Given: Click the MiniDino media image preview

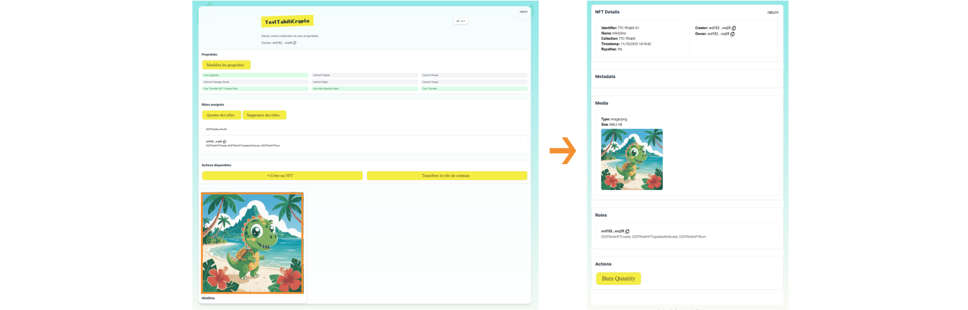Looking at the screenshot, I should point(632,160).
